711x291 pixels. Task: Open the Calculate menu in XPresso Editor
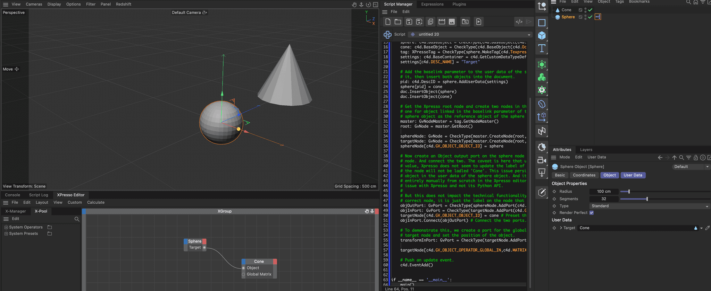(x=96, y=203)
